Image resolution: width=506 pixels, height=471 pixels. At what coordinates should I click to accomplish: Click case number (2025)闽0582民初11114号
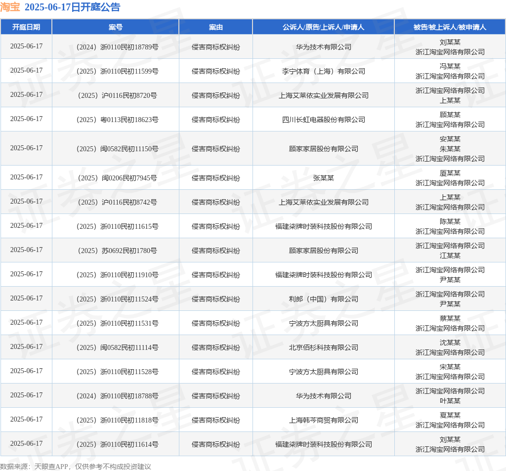(x=118, y=347)
